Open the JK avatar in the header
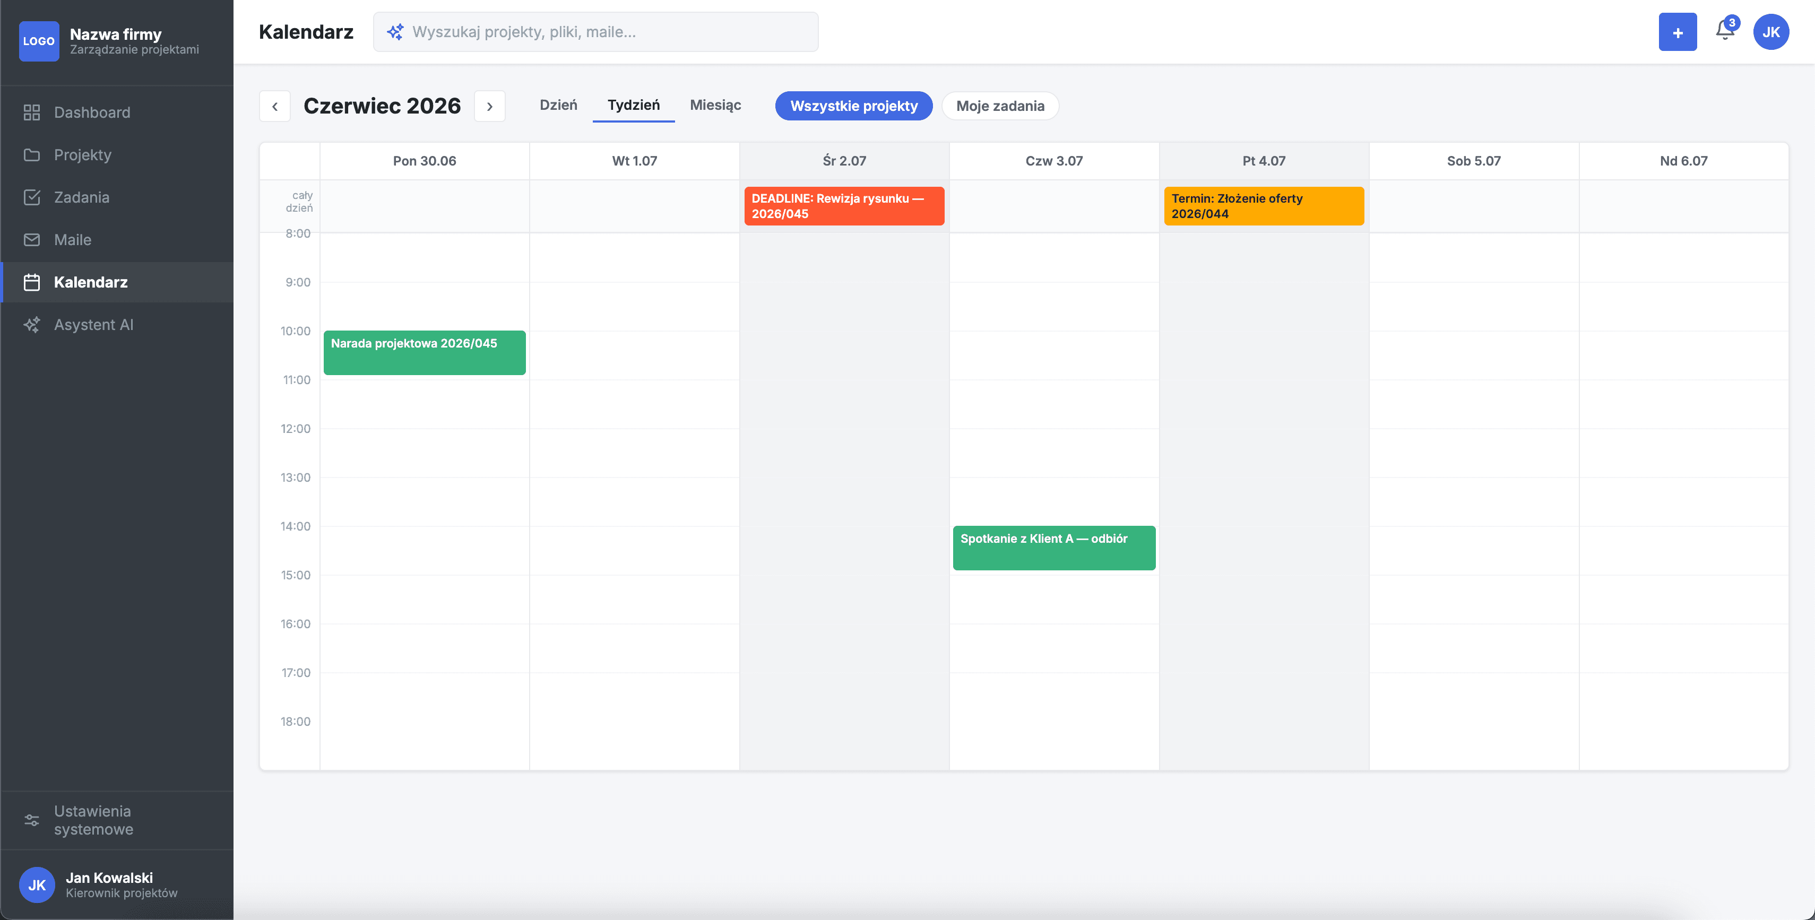Image resolution: width=1815 pixels, height=920 pixels. point(1770,32)
